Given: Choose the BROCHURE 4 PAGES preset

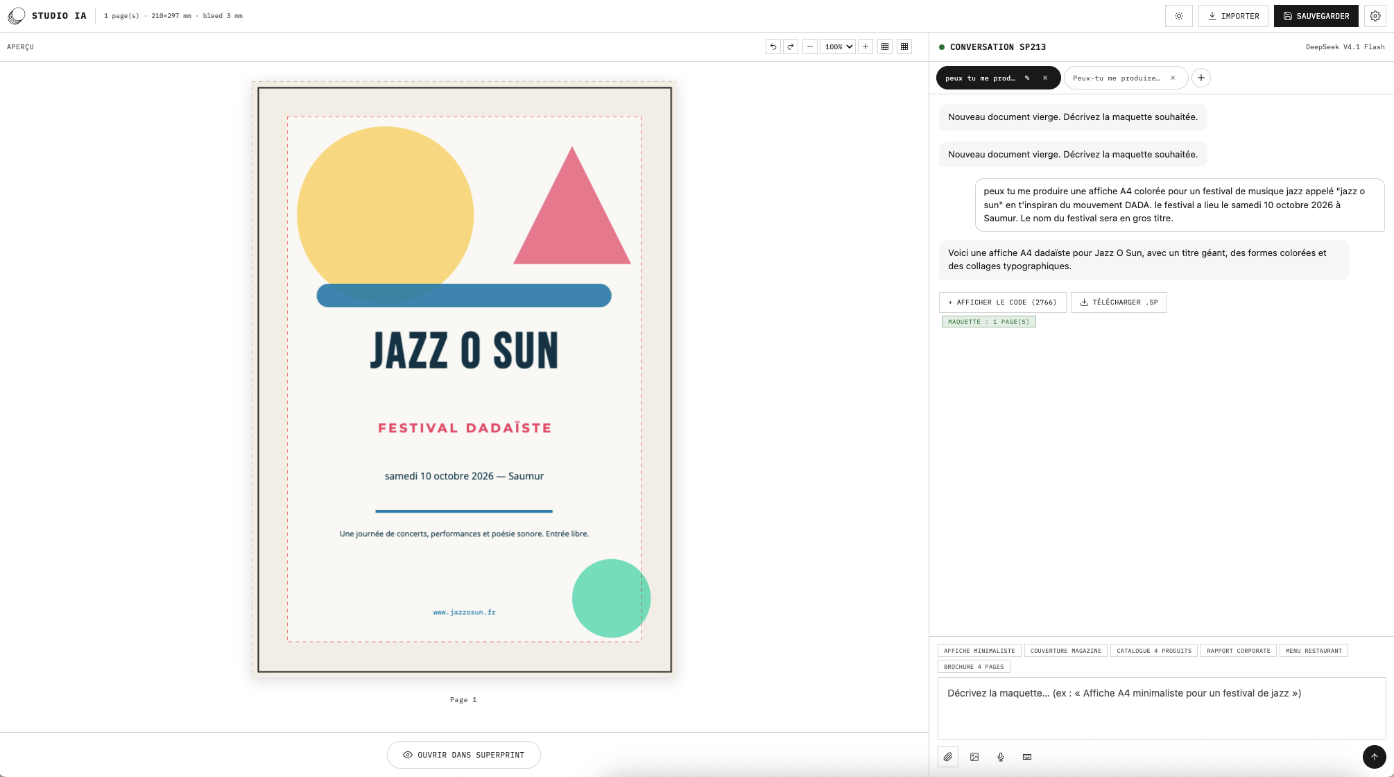Looking at the screenshot, I should [974, 667].
